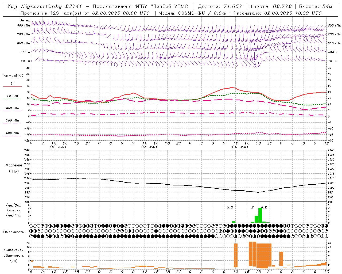Click the Широта: 62.772 value
The height and width of the screenshot is (274, 342).
pos(270,6)
